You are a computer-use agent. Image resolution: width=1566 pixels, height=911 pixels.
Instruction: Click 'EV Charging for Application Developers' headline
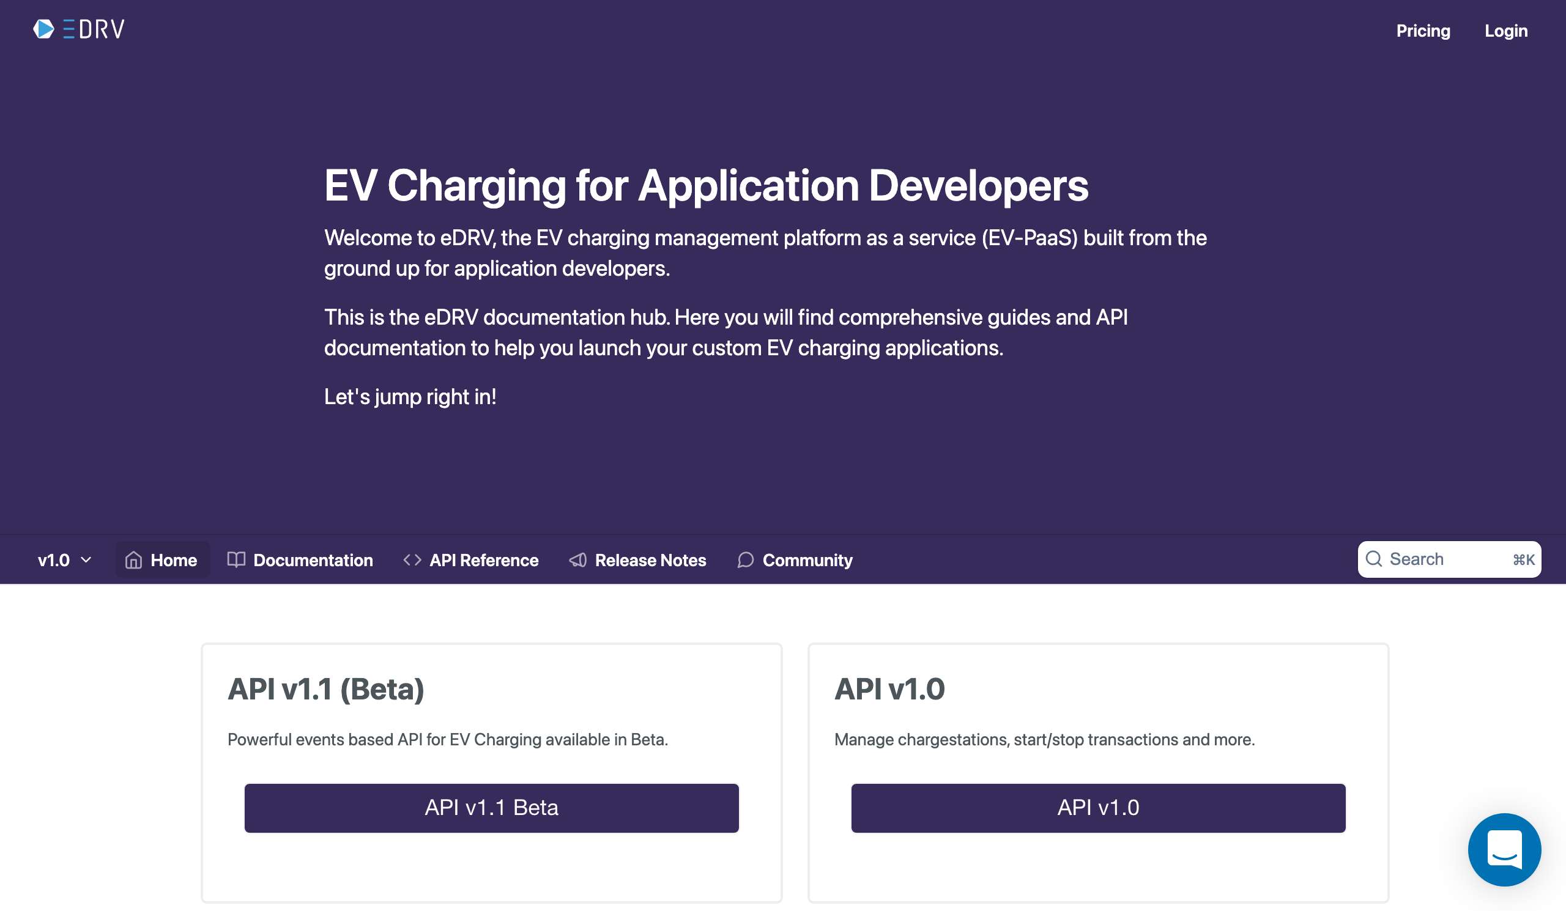707,185
